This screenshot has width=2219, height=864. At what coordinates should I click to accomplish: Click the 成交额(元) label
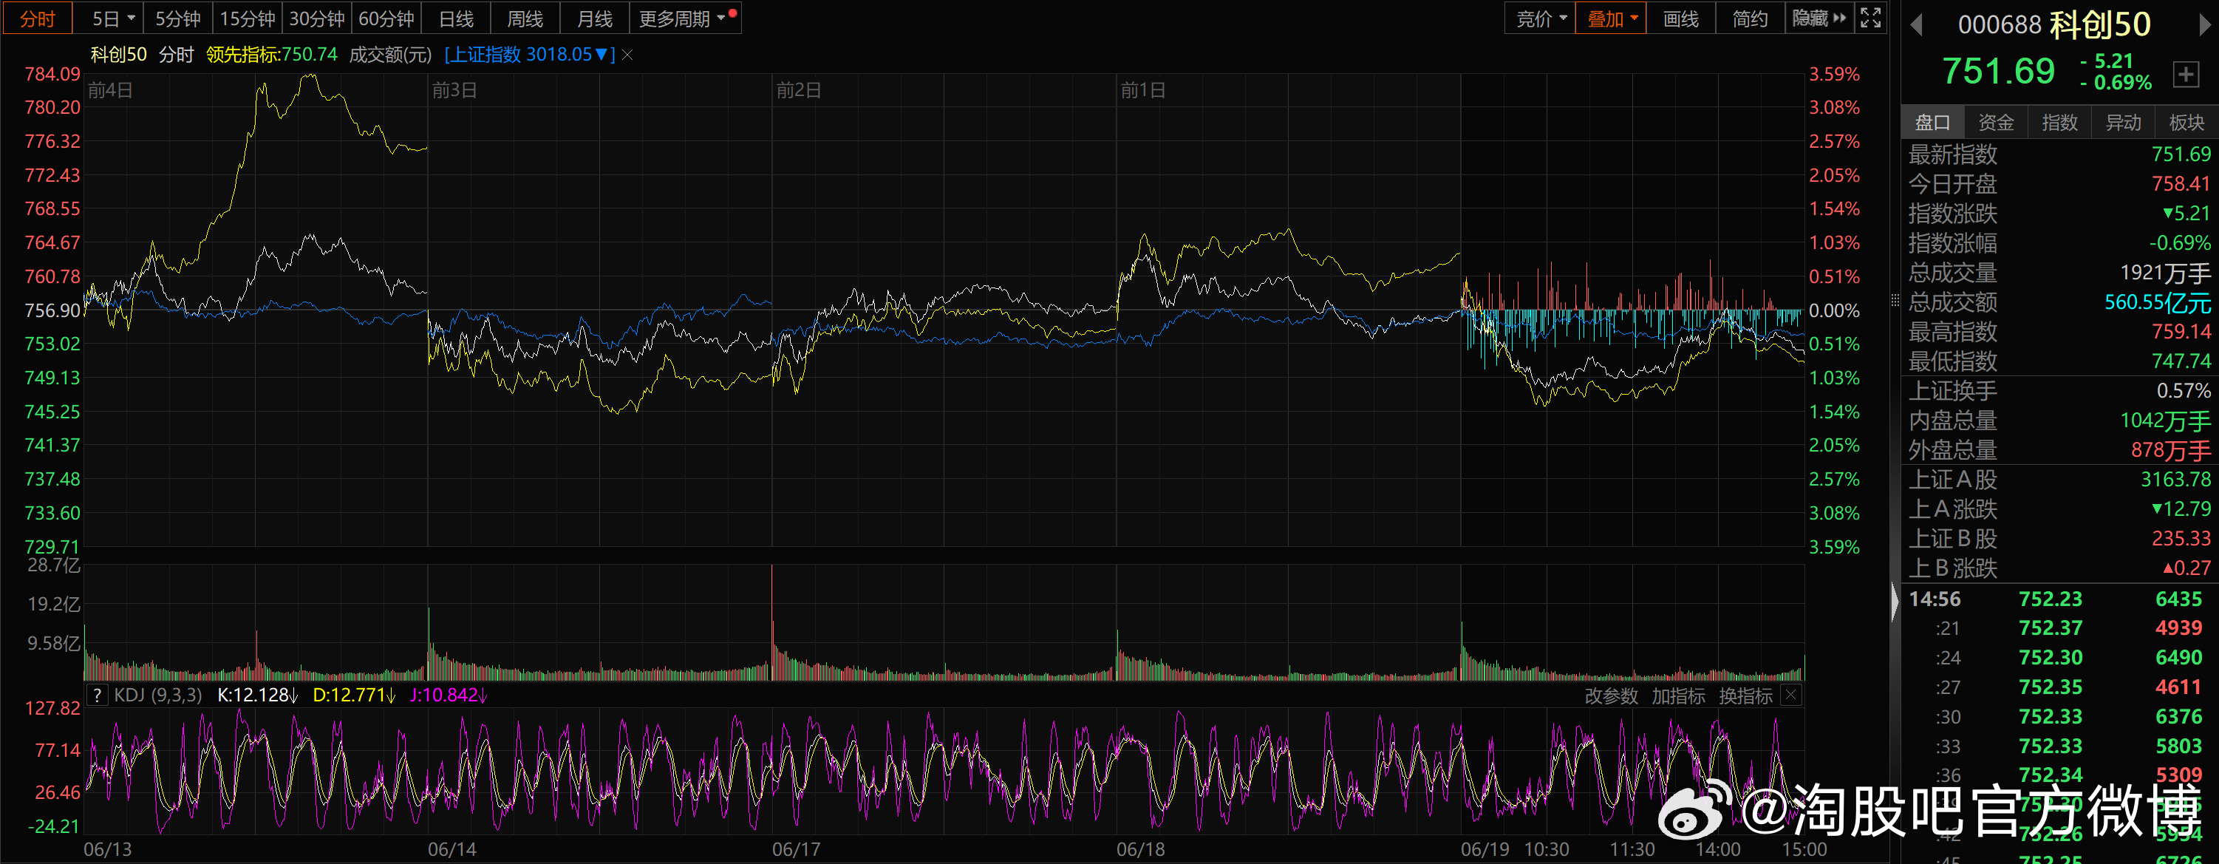click(390, 54)
